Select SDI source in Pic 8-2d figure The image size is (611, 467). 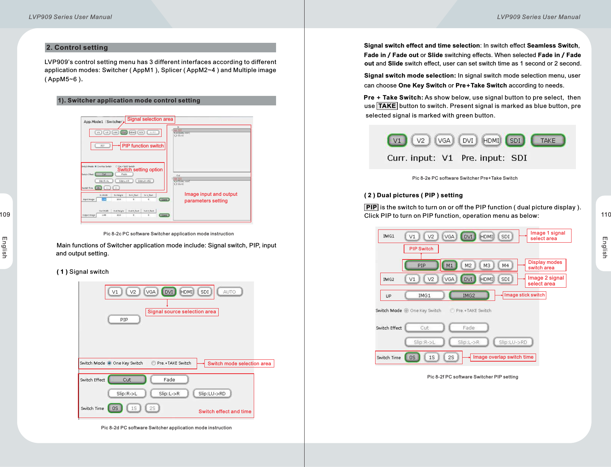pos(205,292)
